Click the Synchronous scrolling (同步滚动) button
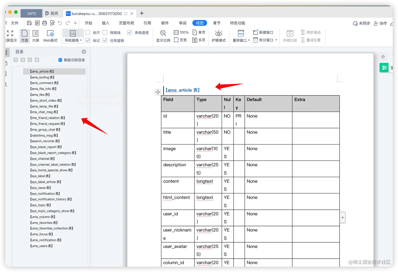This screenshot has width=398, height=272. click(x=311, y=32)
